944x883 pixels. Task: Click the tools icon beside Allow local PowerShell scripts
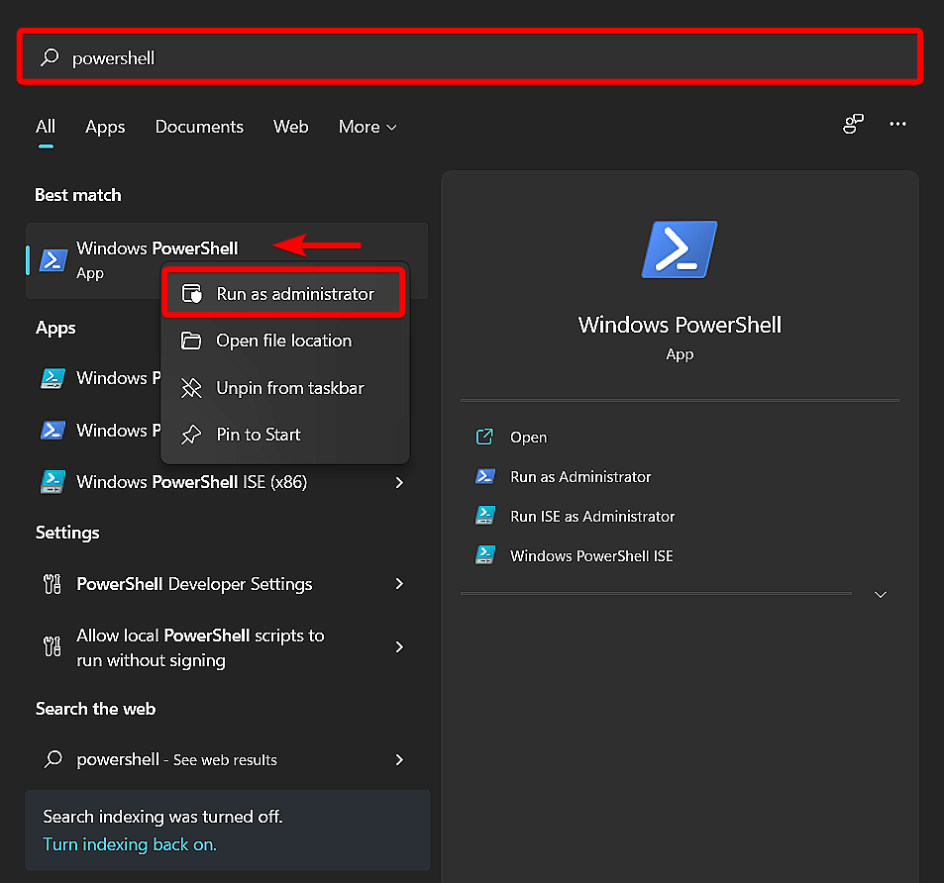pos(52,647)
